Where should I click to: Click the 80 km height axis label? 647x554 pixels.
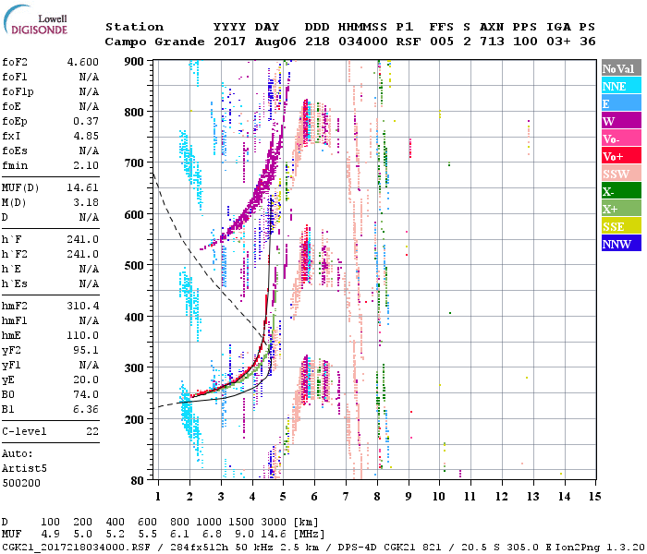point(138,481)
